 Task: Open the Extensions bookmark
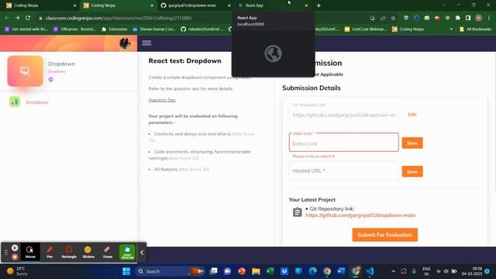pos(114,29)
